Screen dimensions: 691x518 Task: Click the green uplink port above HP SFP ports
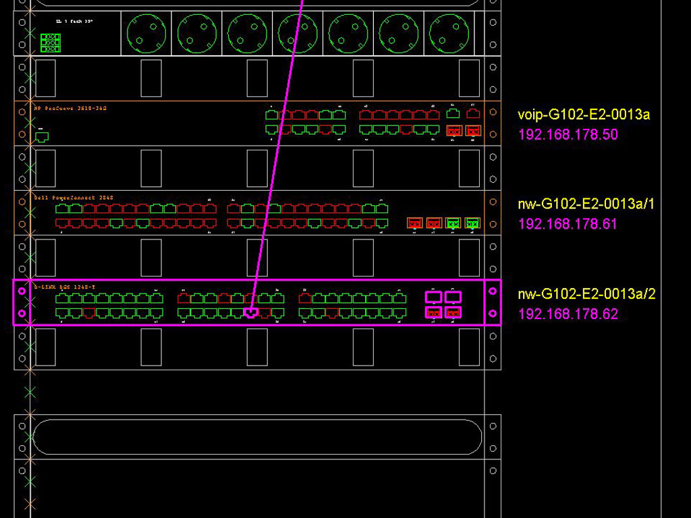pos(453,113)
